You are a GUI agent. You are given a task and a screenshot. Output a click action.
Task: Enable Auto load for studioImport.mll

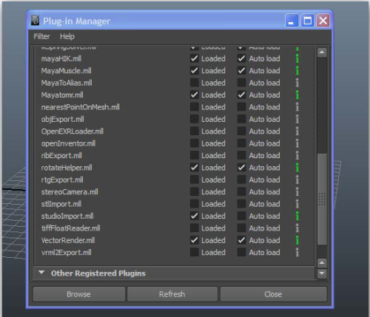click(x=241, y=216)
